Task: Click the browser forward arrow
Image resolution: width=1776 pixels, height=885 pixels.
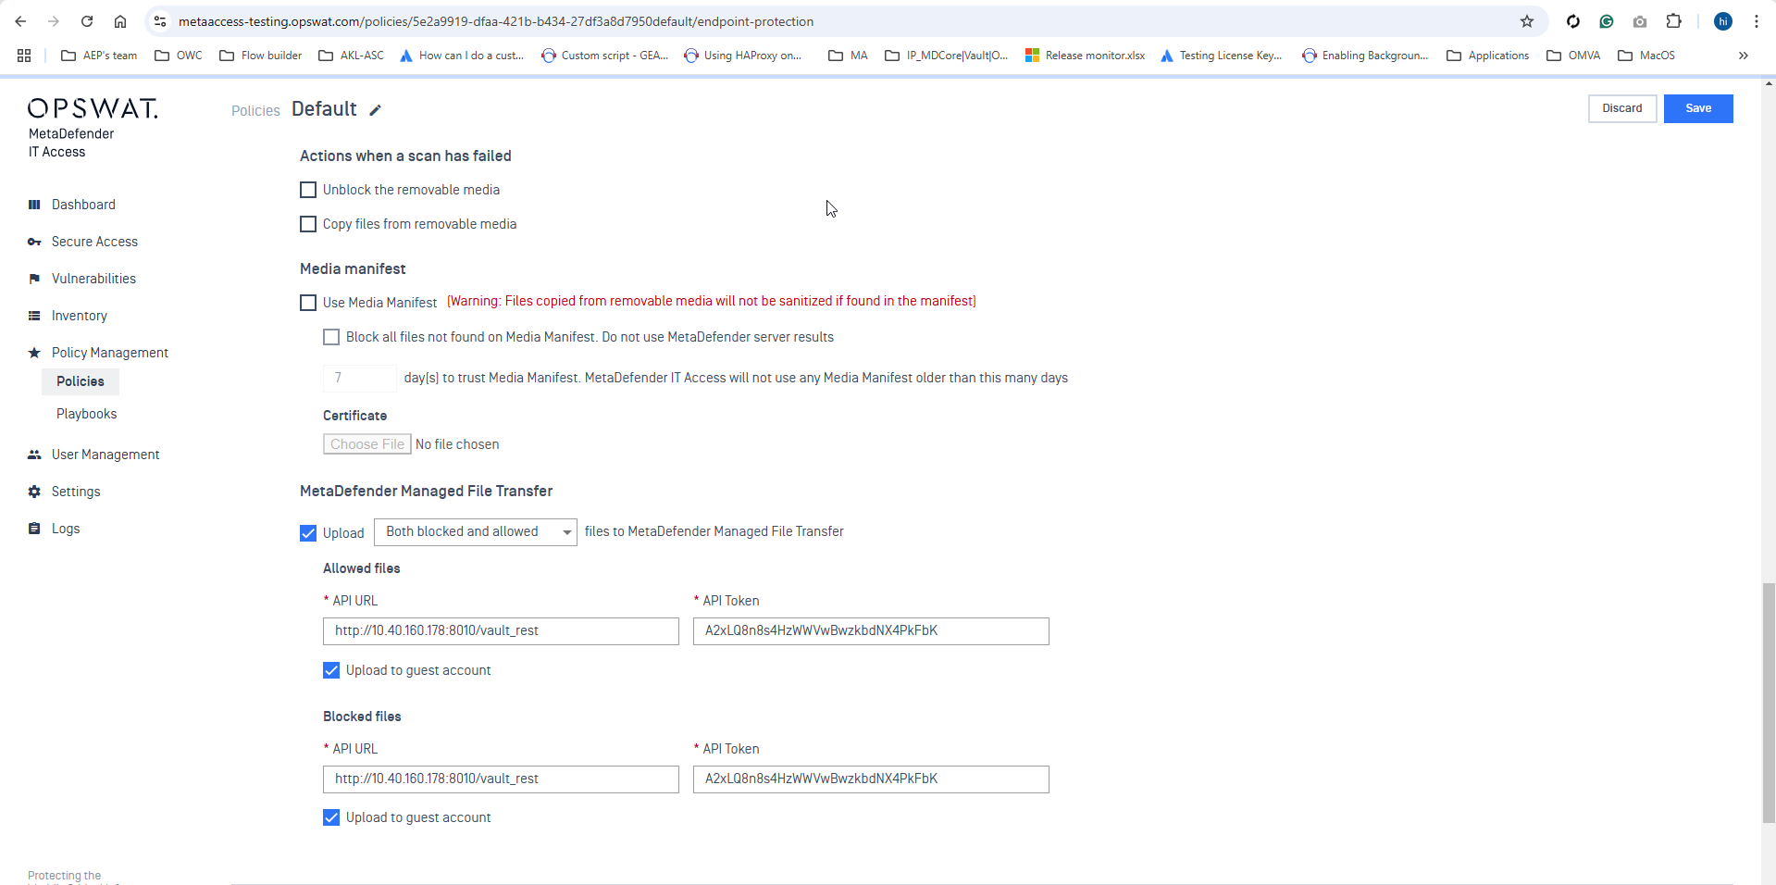Action: (54, 21)
